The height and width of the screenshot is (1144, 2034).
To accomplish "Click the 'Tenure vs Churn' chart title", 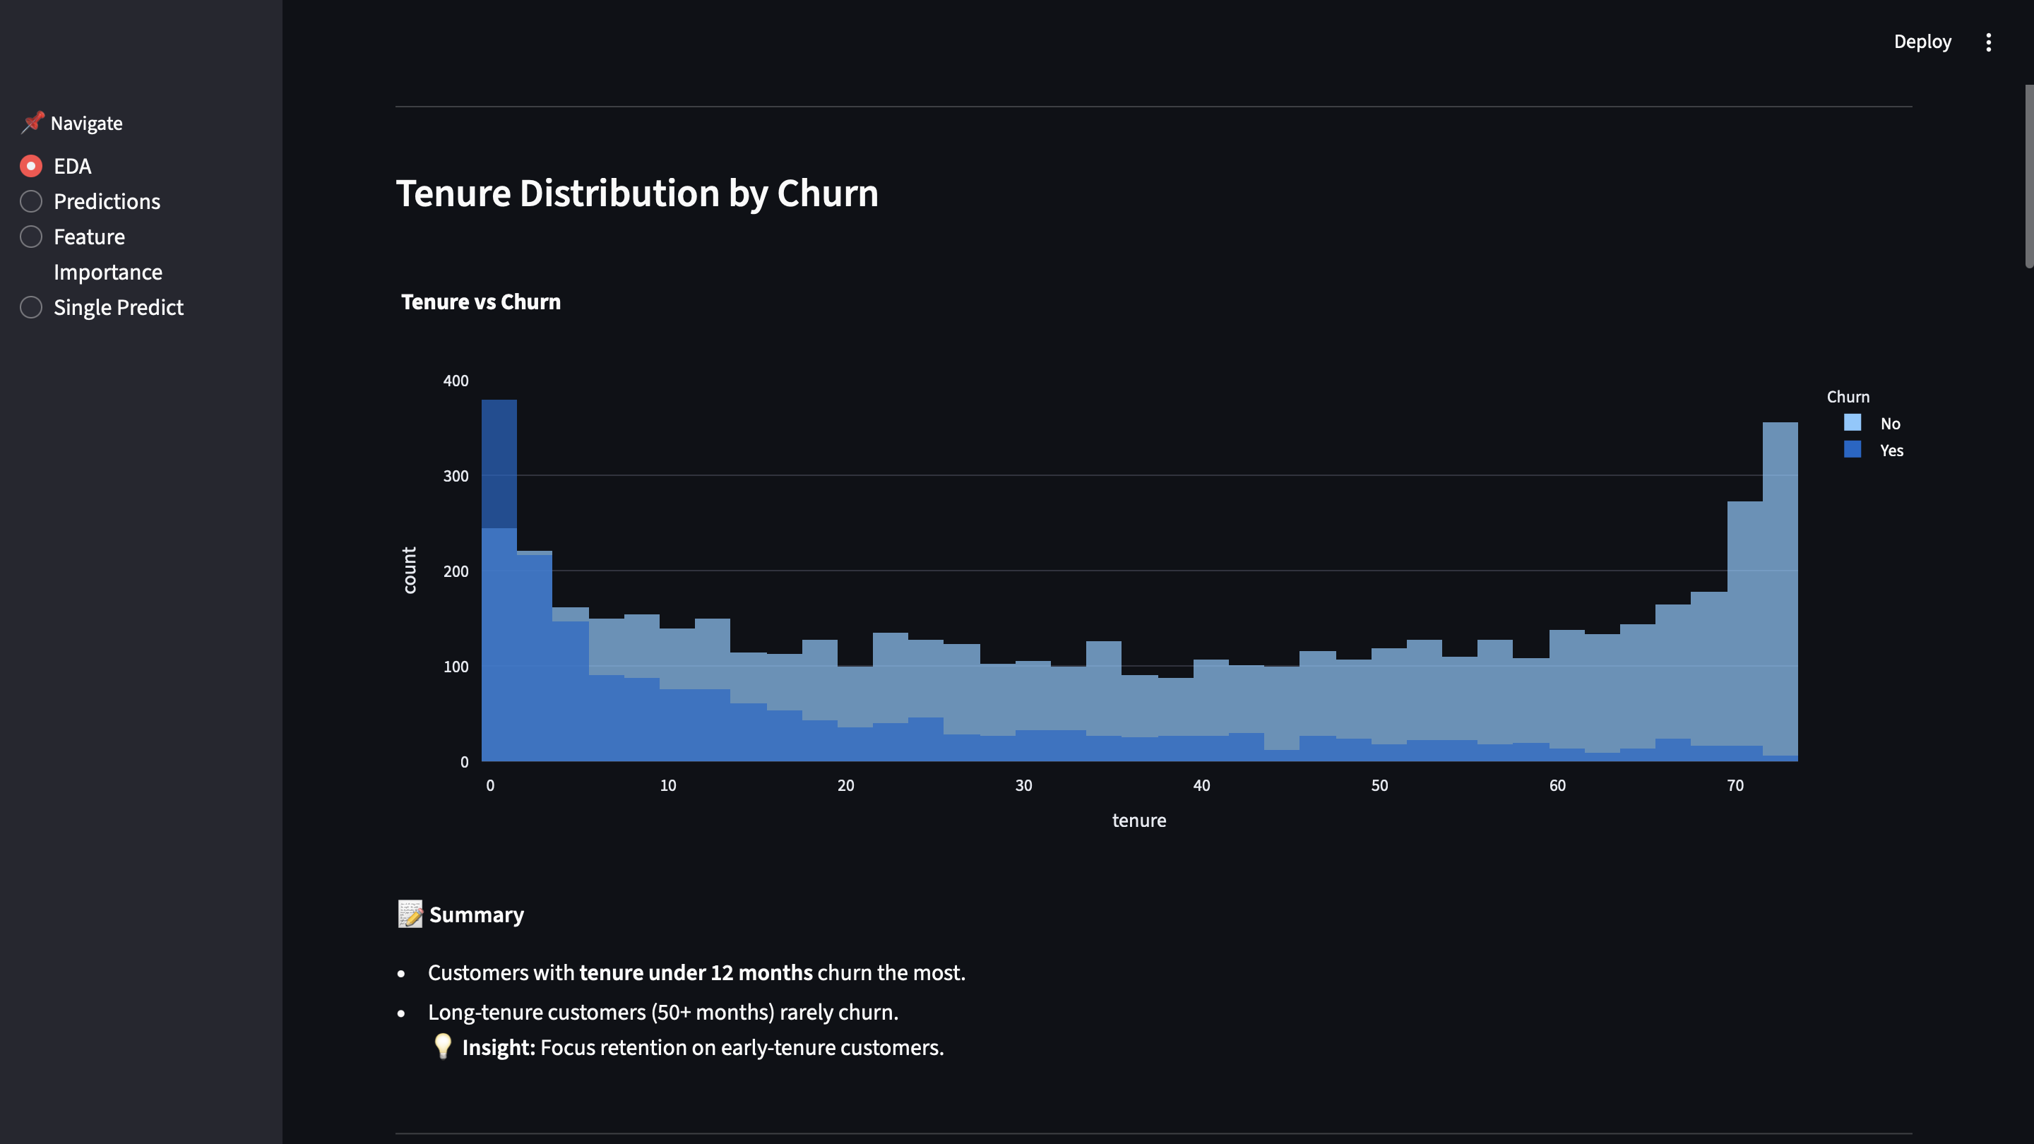I will pos(481,302).
